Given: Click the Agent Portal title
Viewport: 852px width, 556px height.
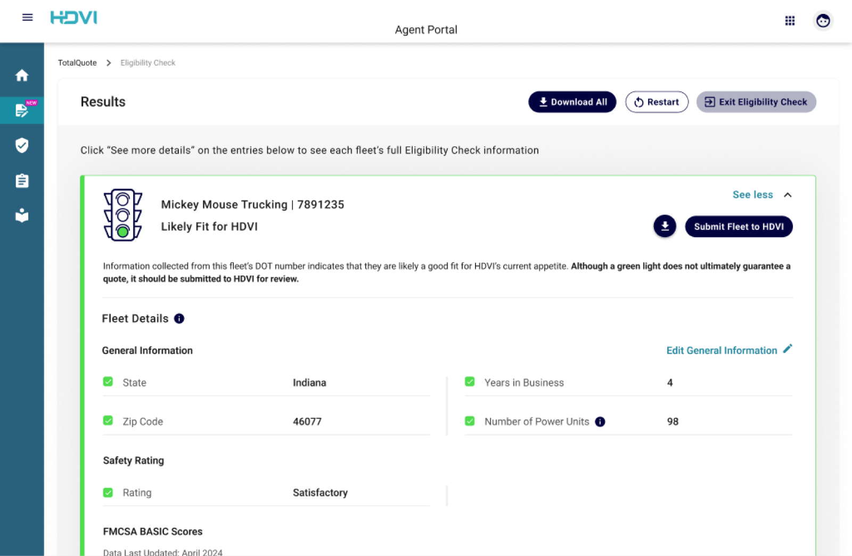Looking at the screenshot, I should [426, 30].
